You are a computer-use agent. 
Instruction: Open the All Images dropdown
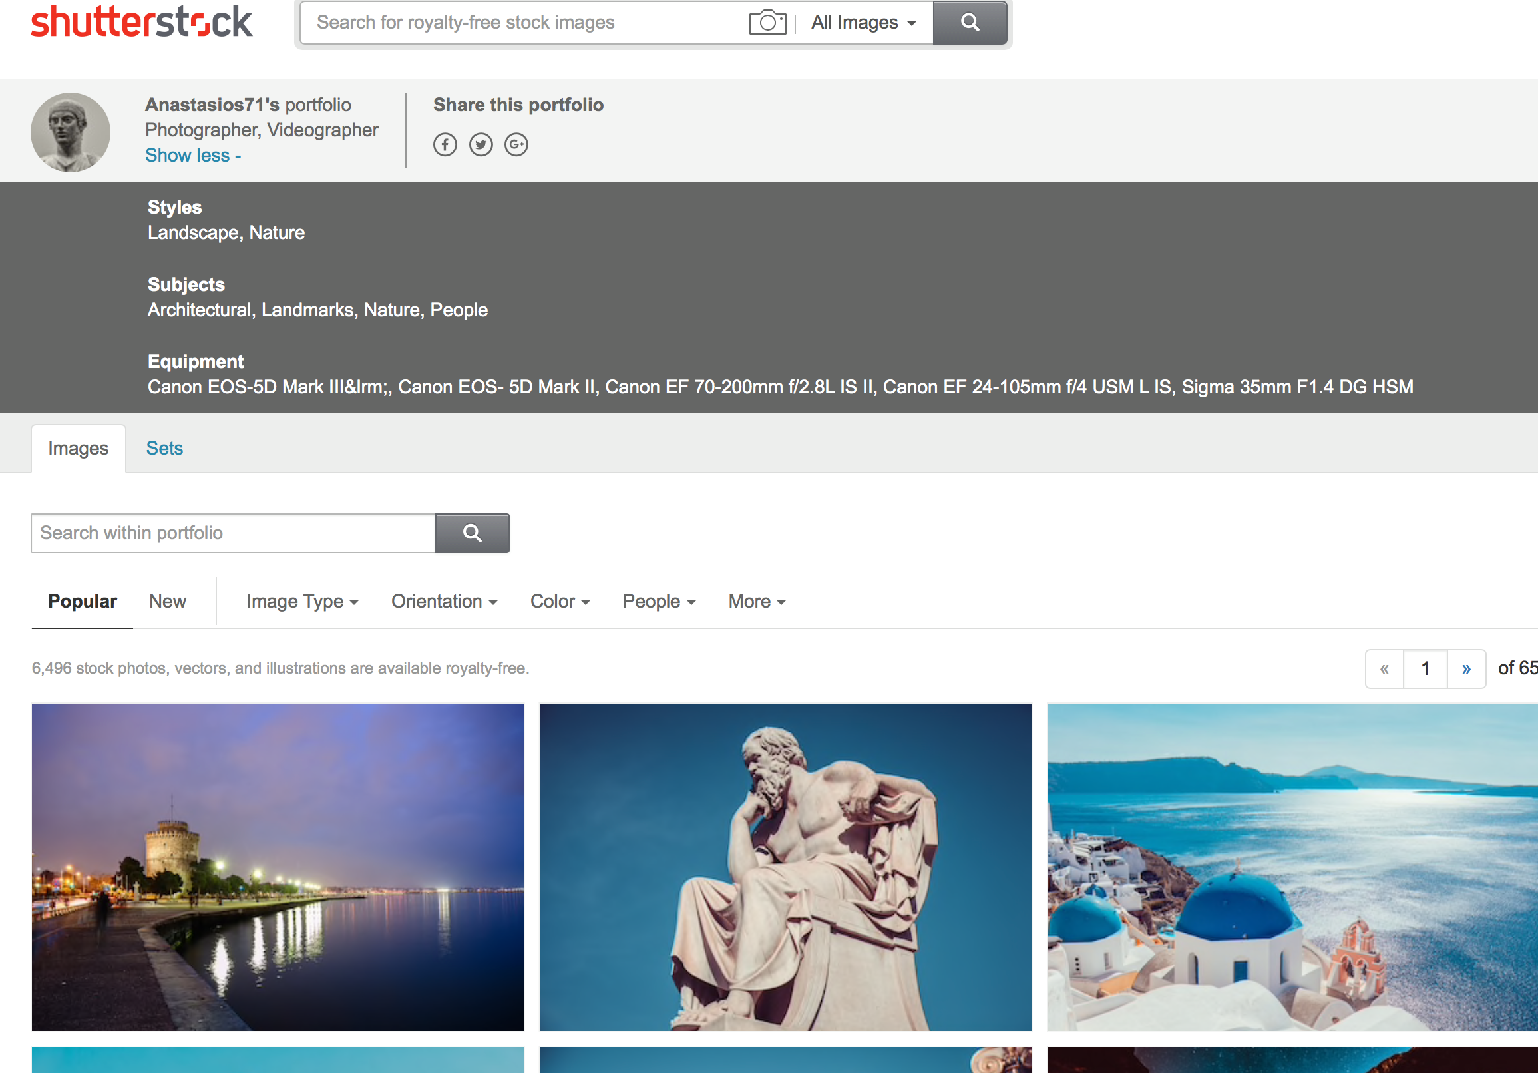click(863, 23)
